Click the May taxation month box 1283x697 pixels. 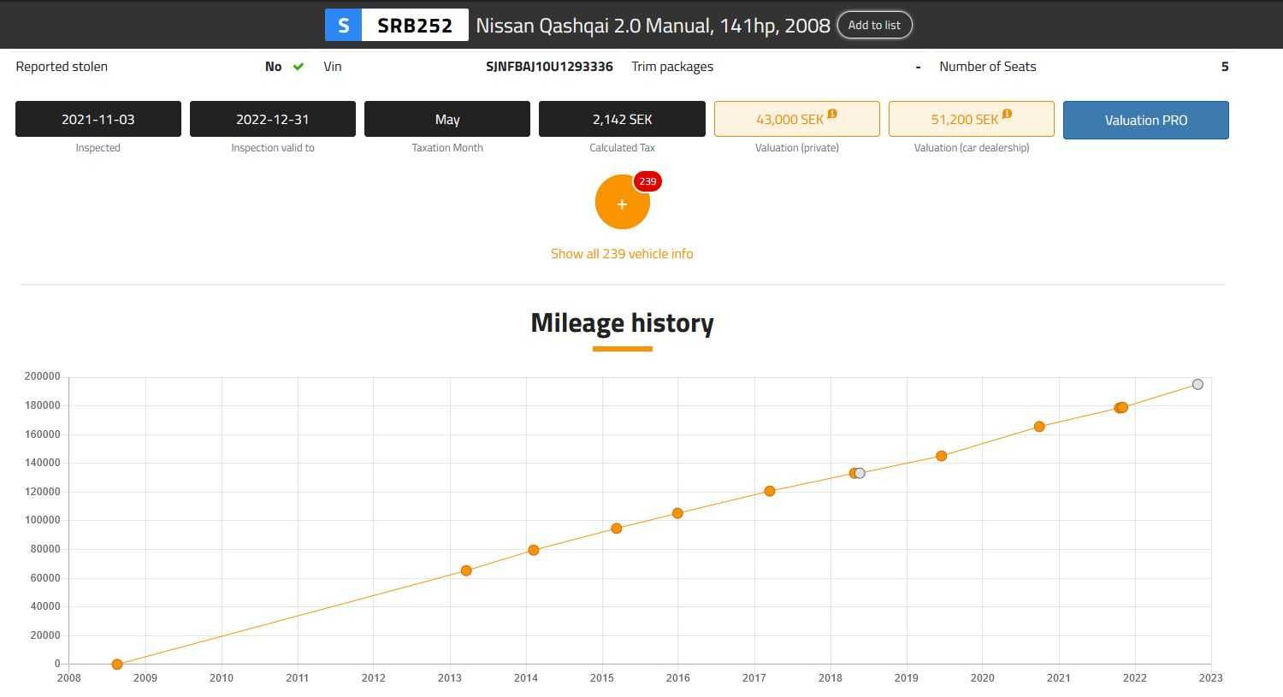pos(447,119)
